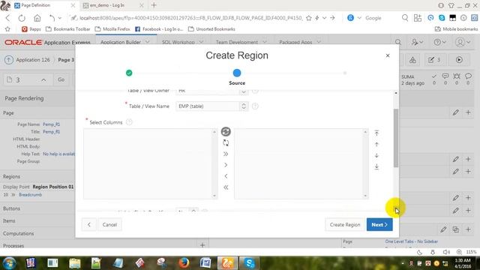The width and height of the screenshot is (480, 270).
Task: Go to the previous wizard step
Action: 89,225
